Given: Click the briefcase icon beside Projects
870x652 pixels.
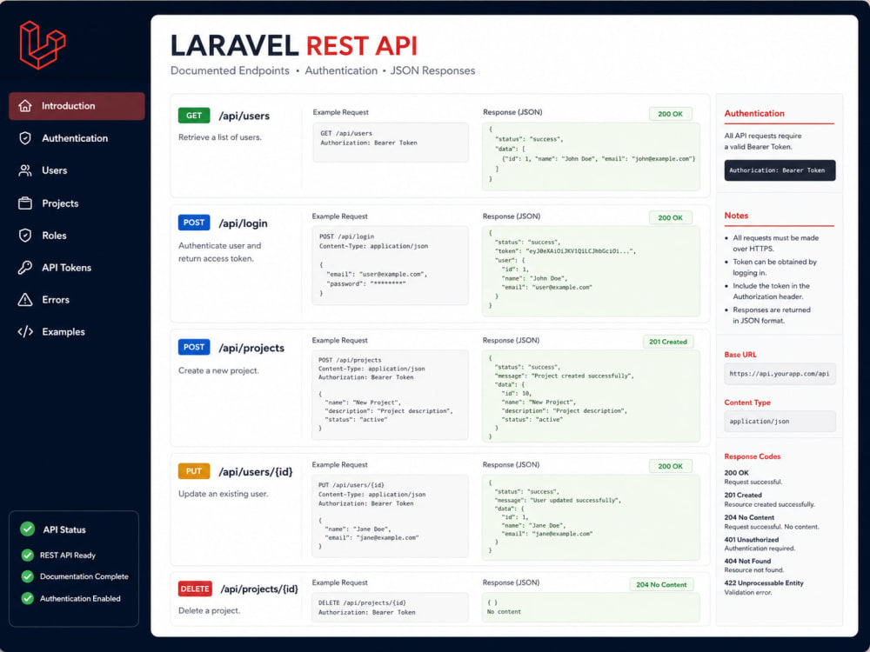Looking at the screenshot, I should coord(25,203).
